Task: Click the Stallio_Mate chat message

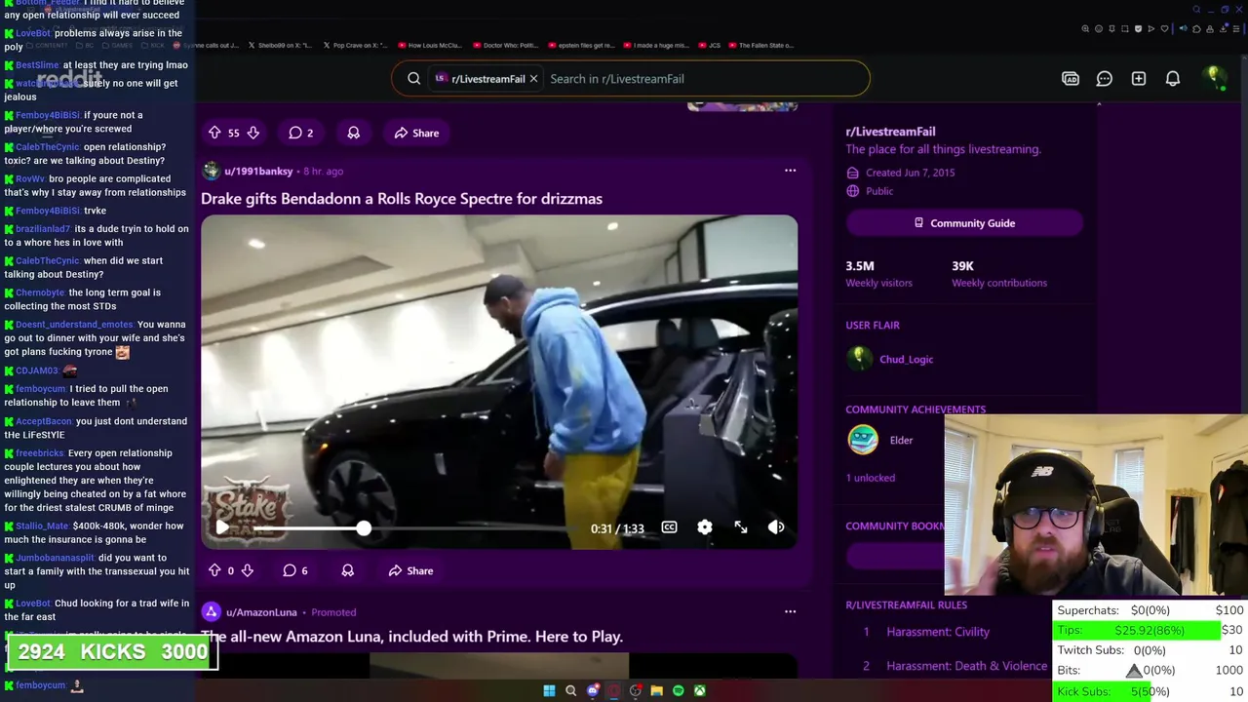Action: pyautogui.click(x=94, y=532)
